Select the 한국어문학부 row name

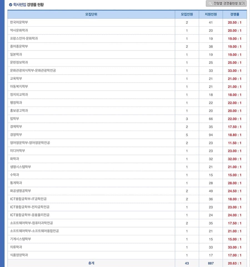(x=19, y=22)
